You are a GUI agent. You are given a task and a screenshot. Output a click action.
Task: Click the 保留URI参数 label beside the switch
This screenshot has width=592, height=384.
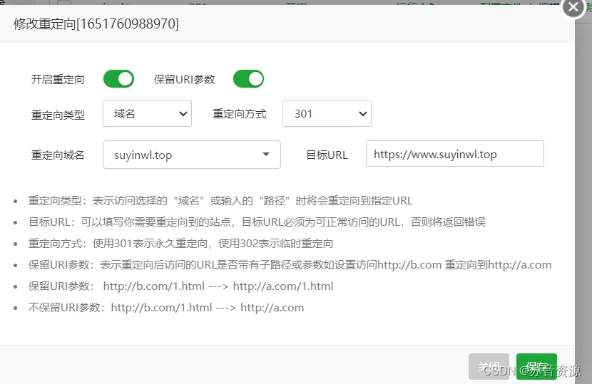(x=185, y=79)
